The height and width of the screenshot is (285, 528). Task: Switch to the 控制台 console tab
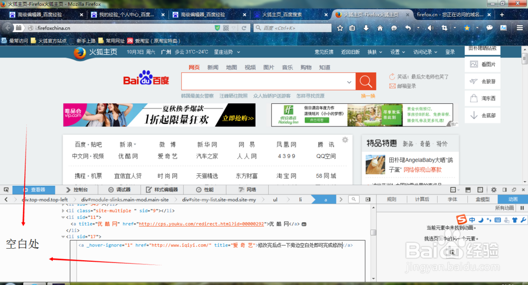[77, 190]
